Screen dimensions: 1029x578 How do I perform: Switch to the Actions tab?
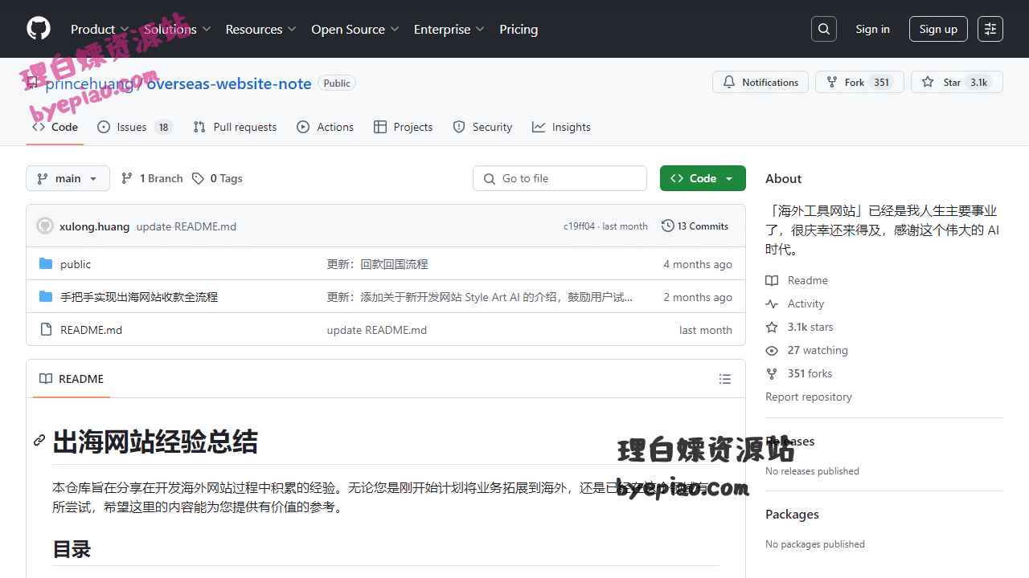pos(325,127)
